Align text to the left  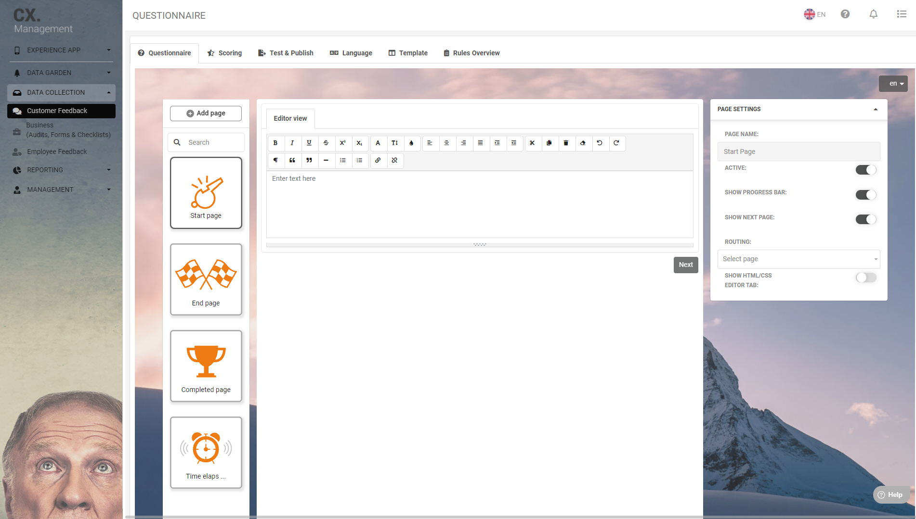point(430,143)
